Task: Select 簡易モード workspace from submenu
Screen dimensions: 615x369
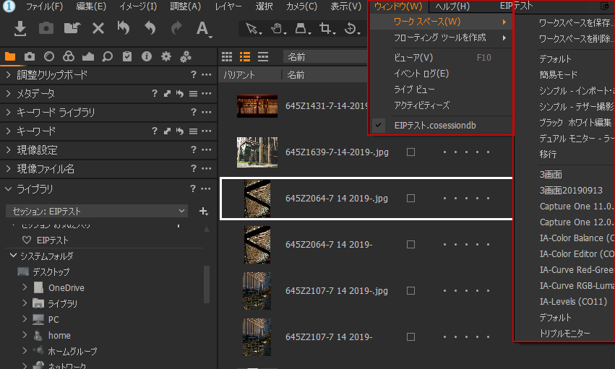Action: [x=559, y=75]
